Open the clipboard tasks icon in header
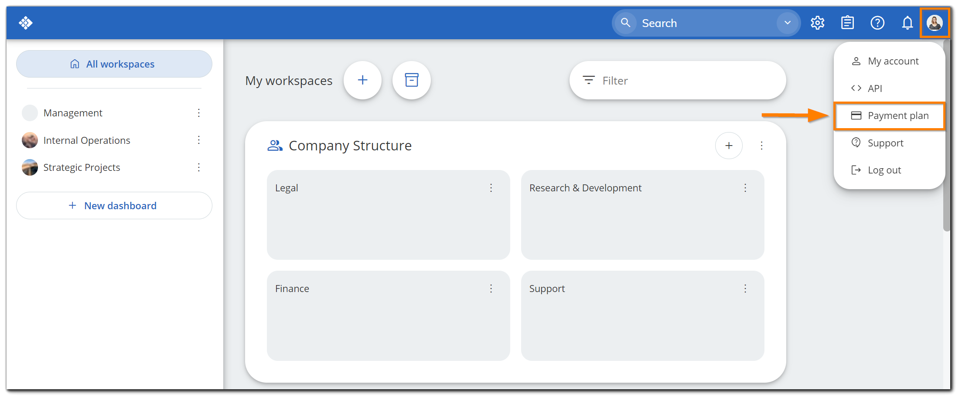The height and width of the screenshot is (401, 962). [847, 23]
